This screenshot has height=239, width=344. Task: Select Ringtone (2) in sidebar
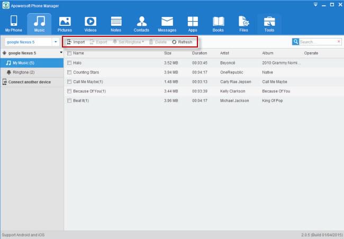pyautogui.click(x=32, y=72)
